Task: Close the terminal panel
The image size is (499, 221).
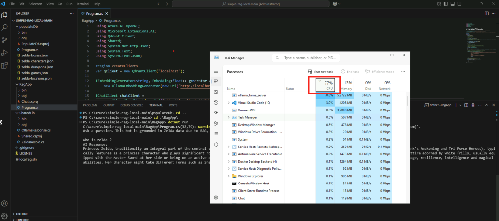Action: (x=493, y=105)
